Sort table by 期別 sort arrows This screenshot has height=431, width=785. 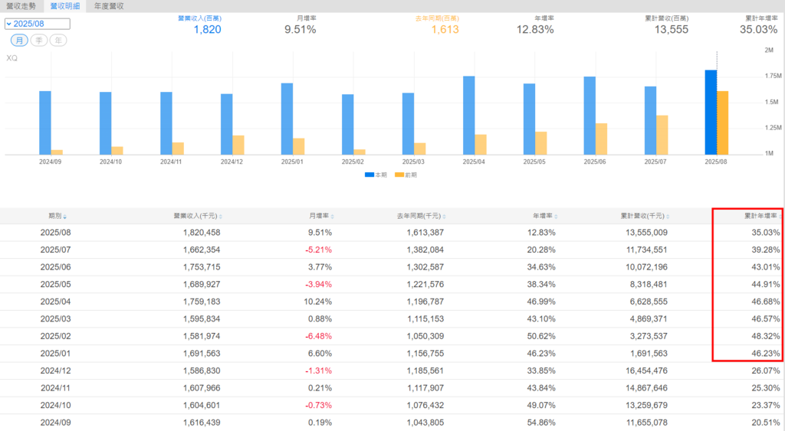pyautogui.click(x=65, y=217)
